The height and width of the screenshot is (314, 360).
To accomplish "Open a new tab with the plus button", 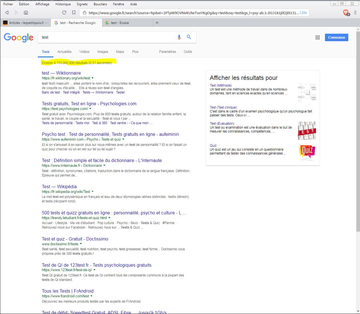I will pos(157,23).
